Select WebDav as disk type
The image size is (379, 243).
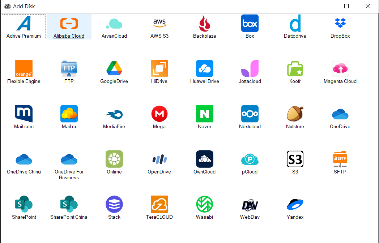click(250, 207)
